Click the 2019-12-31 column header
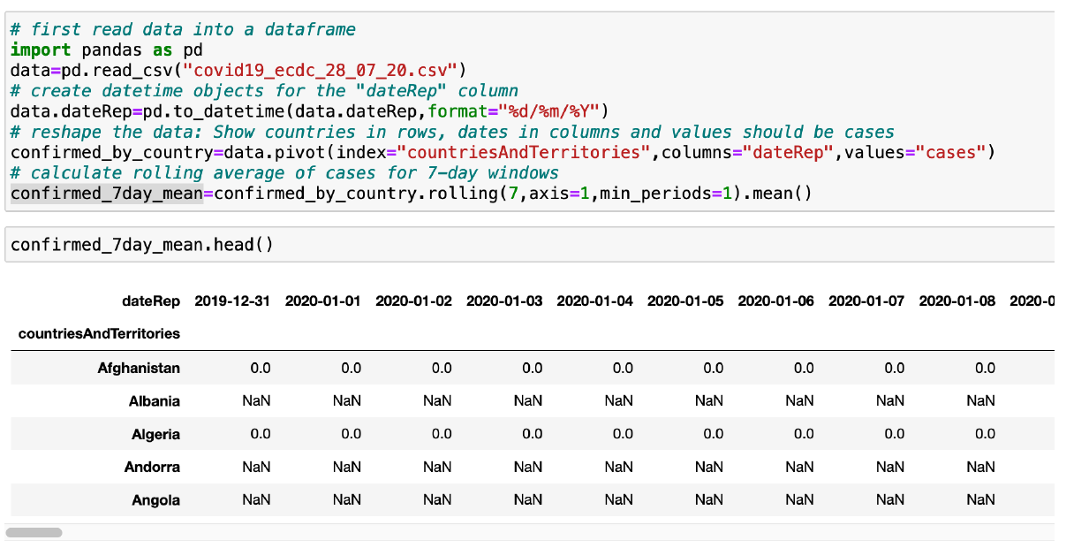 coord(232,301)
